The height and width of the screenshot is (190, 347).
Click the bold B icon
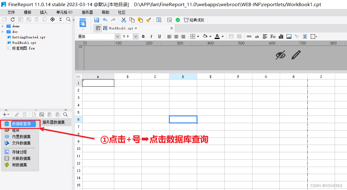click(x=143, y=37)
